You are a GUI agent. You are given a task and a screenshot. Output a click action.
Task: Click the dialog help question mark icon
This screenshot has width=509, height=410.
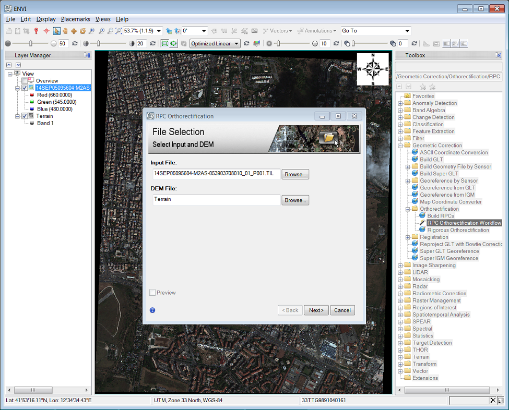152,310
